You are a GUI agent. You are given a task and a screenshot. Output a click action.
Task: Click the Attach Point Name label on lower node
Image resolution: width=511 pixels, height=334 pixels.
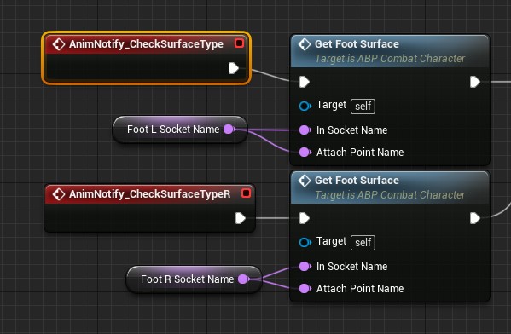[x=360, y=289]
